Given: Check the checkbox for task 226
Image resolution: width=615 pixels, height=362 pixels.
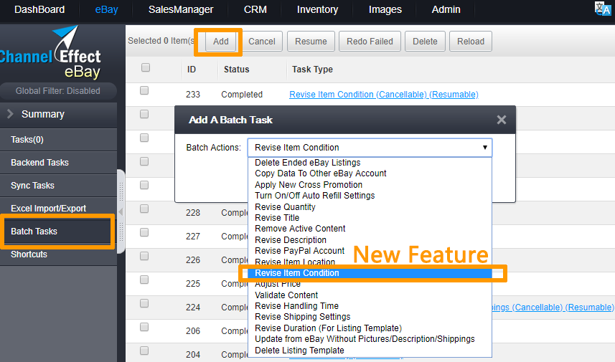Looking at the screenshot, I should (144, 256).
